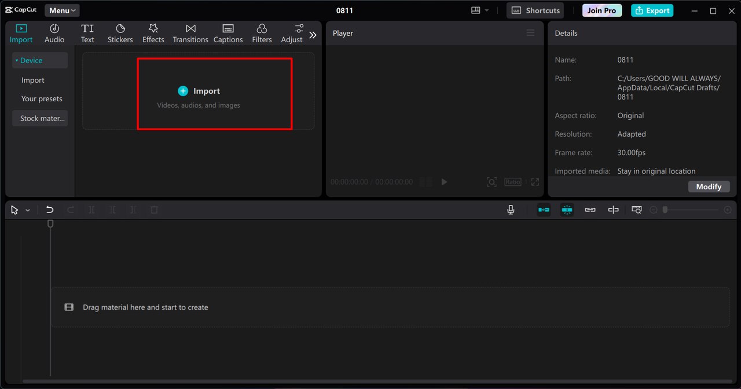The width and height of the screenshot is (741, 389).
Task: Click the Select cursor tool
Action: pos(15,210)
